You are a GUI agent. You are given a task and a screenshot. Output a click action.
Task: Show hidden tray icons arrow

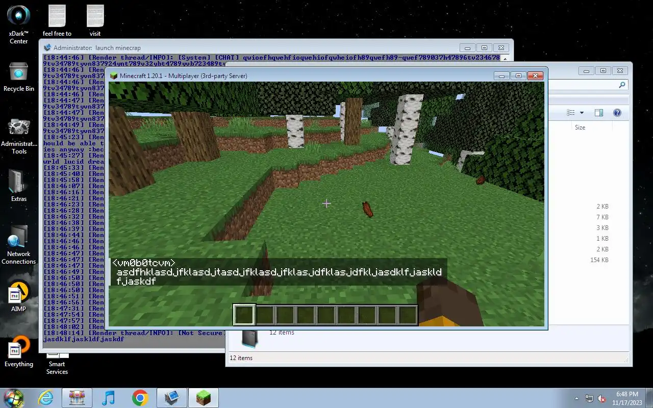[x=577, y=398]
